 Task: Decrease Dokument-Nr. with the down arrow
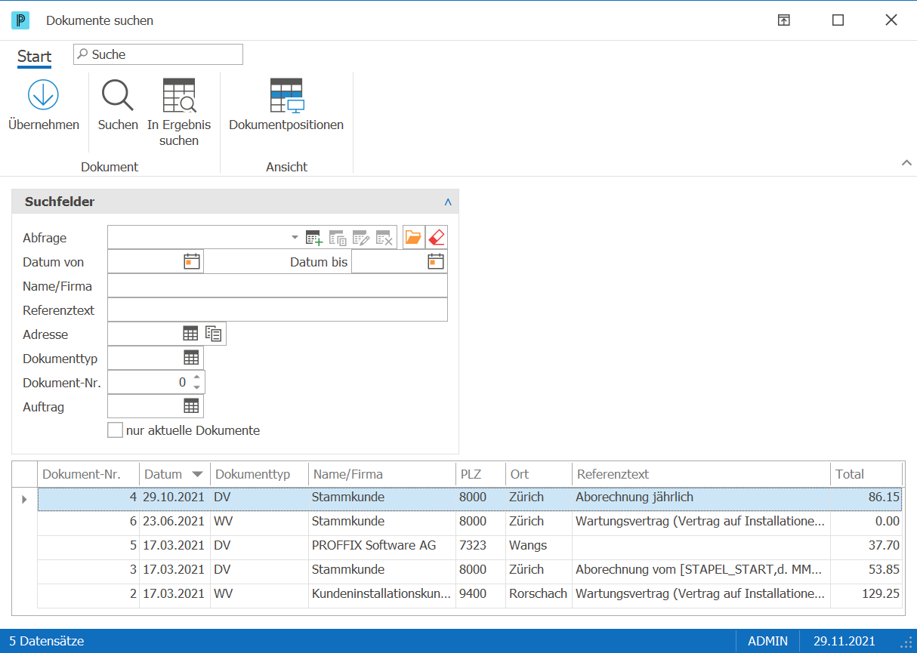coord(196,387)
